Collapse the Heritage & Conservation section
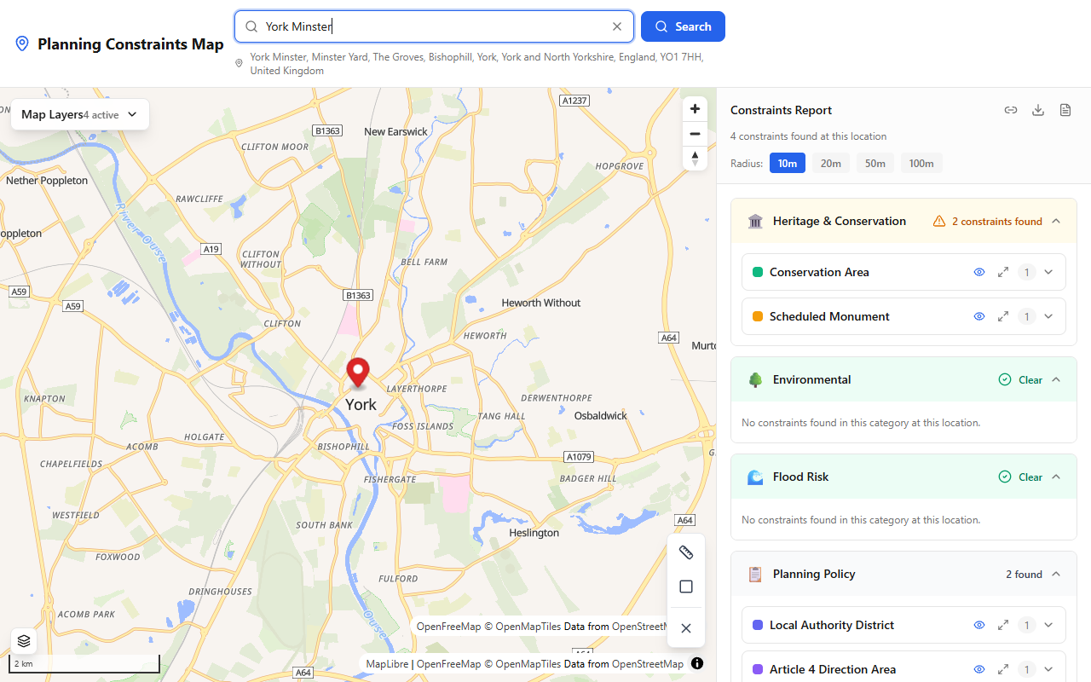Image resolution: width=1091 pixels, height=682 pixels. 1056,220
